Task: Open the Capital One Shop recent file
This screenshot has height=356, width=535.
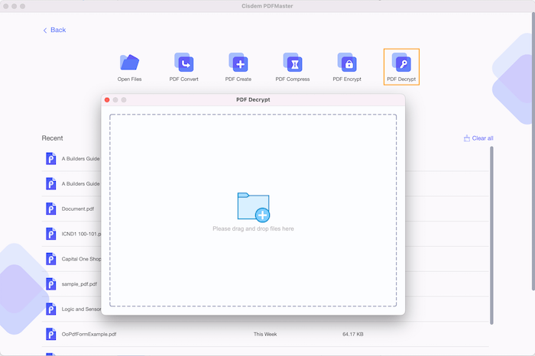Action: click(81, 259)
